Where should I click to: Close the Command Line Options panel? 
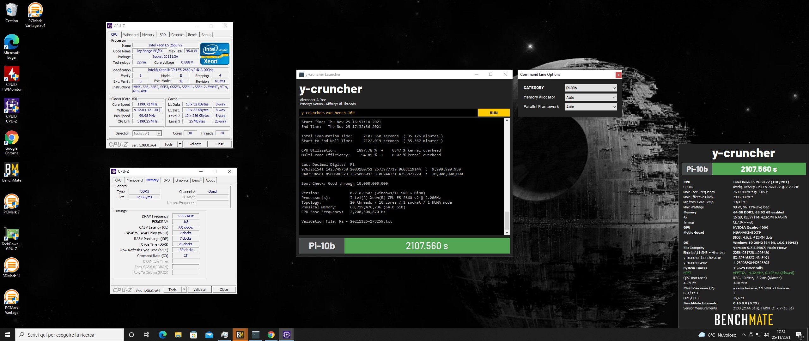(618, 75)
